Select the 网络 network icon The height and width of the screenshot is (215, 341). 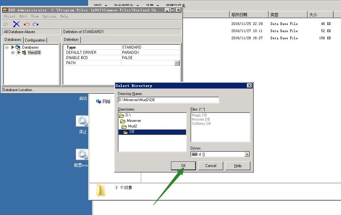[99, 102]
